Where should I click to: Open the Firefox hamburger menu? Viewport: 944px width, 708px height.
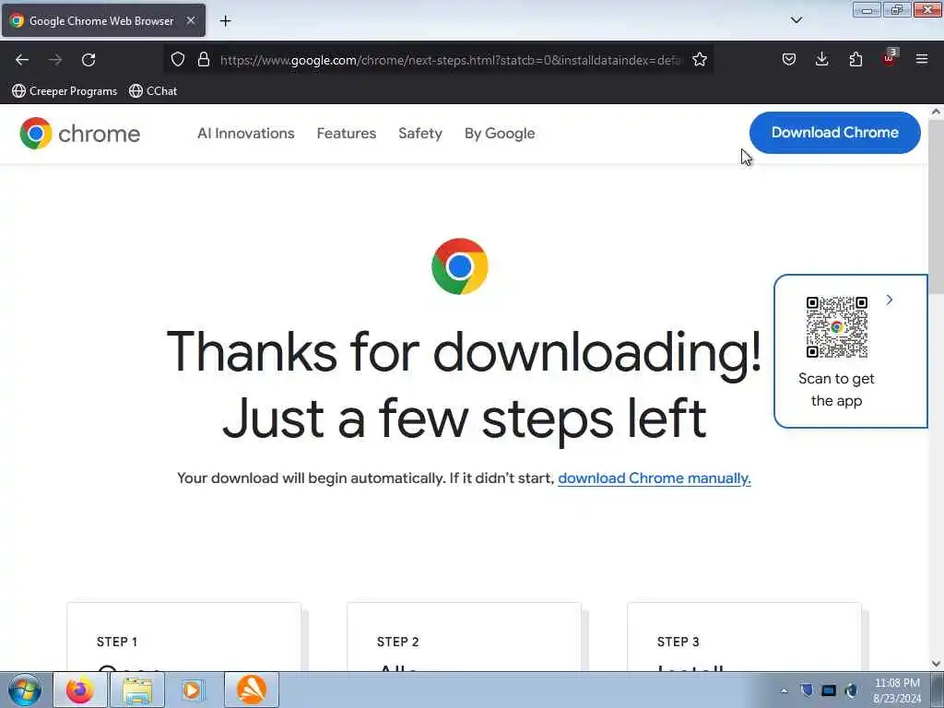coord(921,59)
